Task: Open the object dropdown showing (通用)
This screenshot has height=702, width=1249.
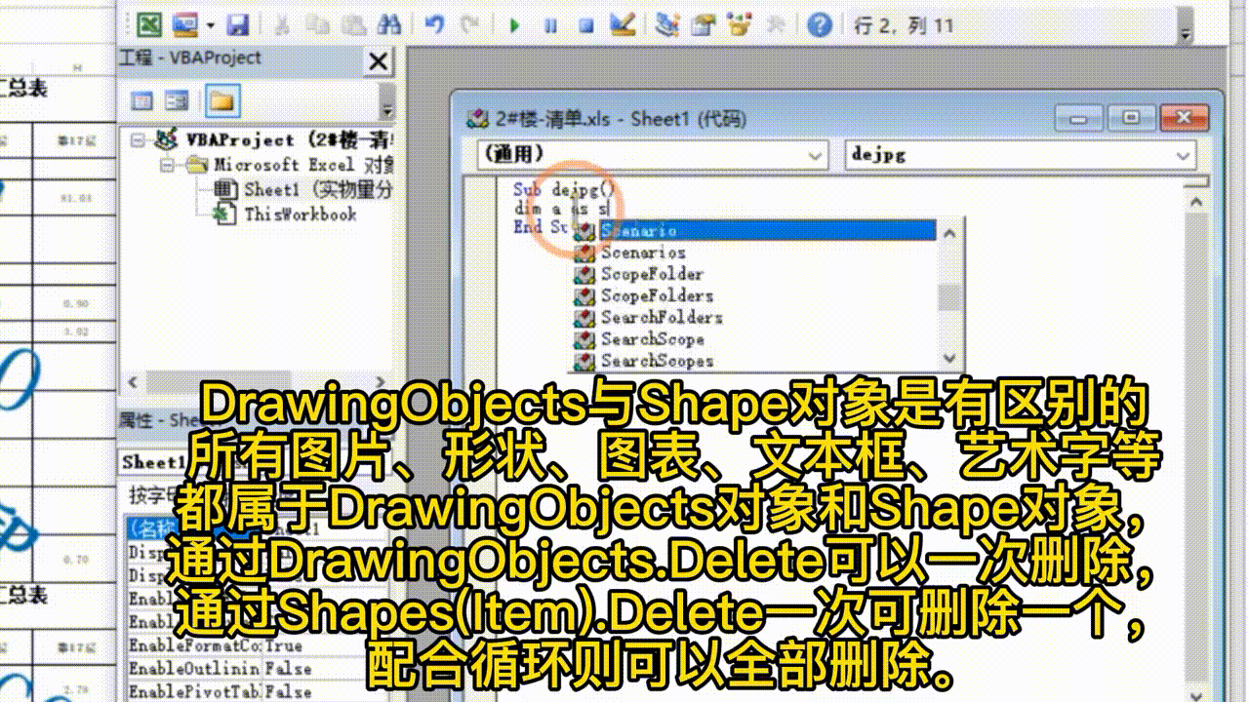Action: pos(653,155)
